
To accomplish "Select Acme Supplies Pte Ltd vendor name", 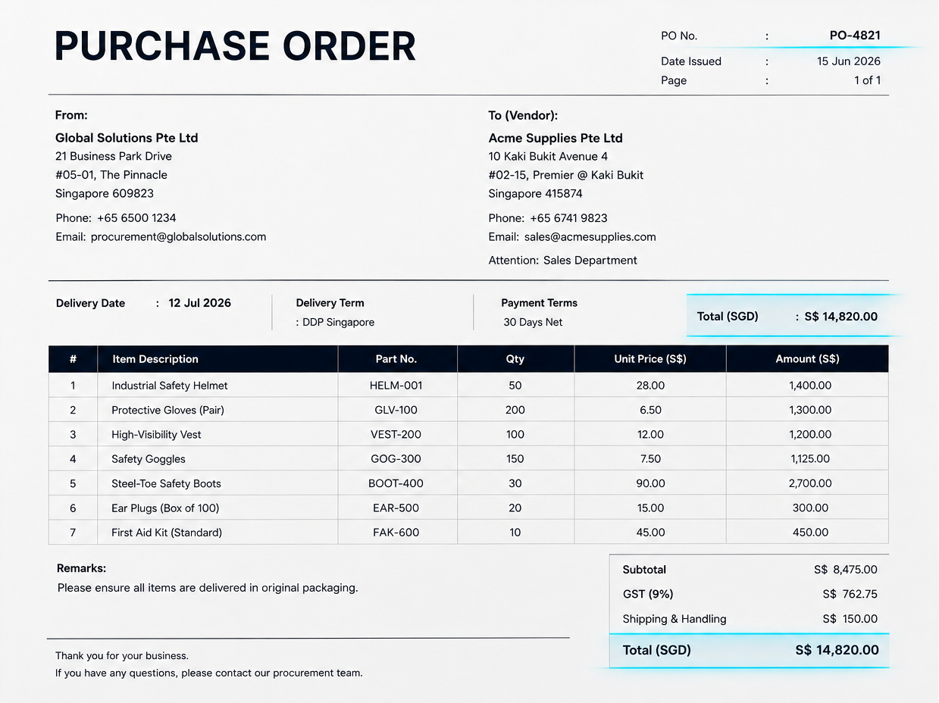I will tap(556, 138).
